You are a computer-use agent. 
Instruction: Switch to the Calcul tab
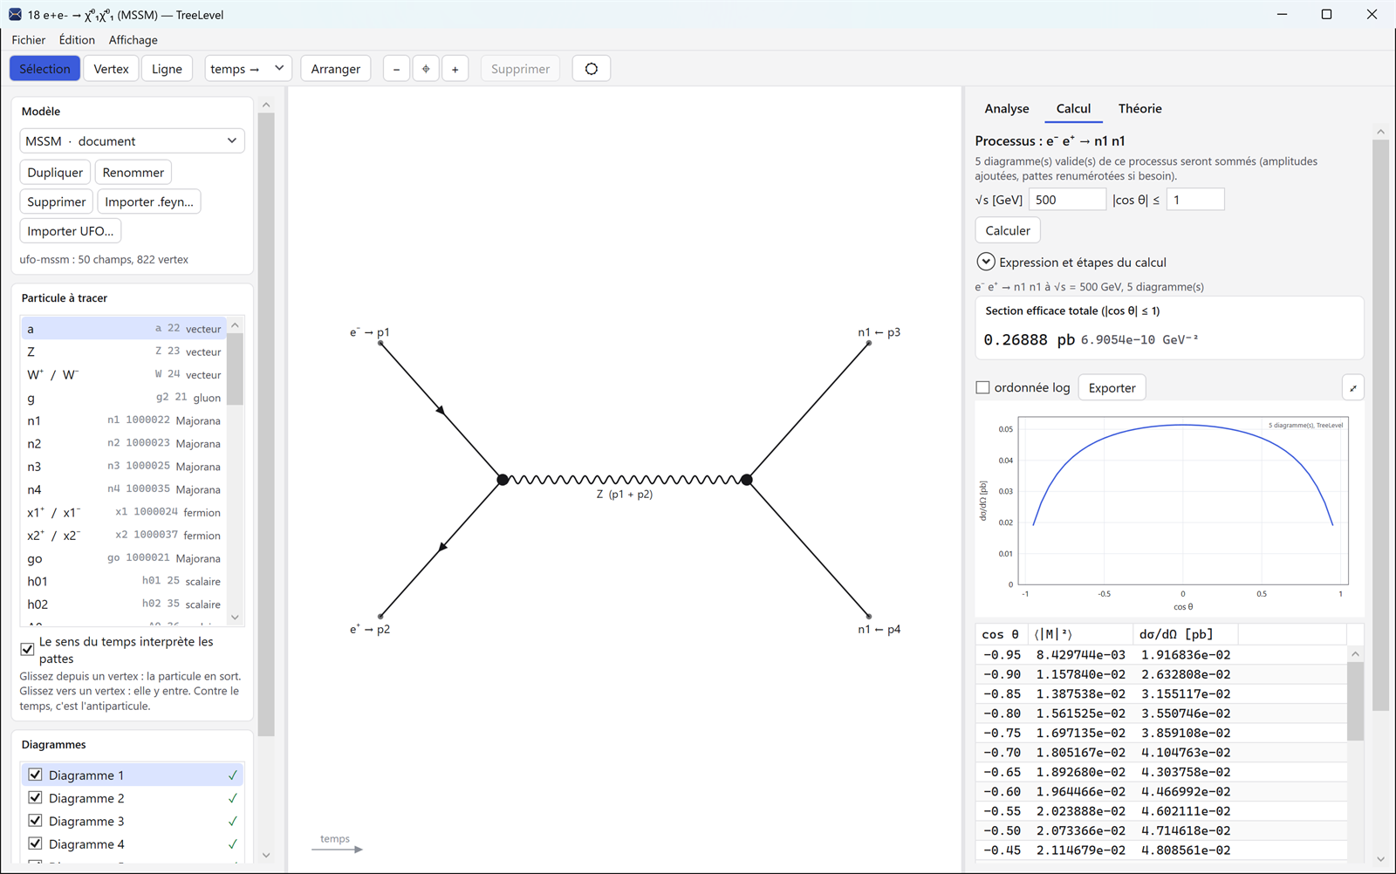tap(1073, 109)
